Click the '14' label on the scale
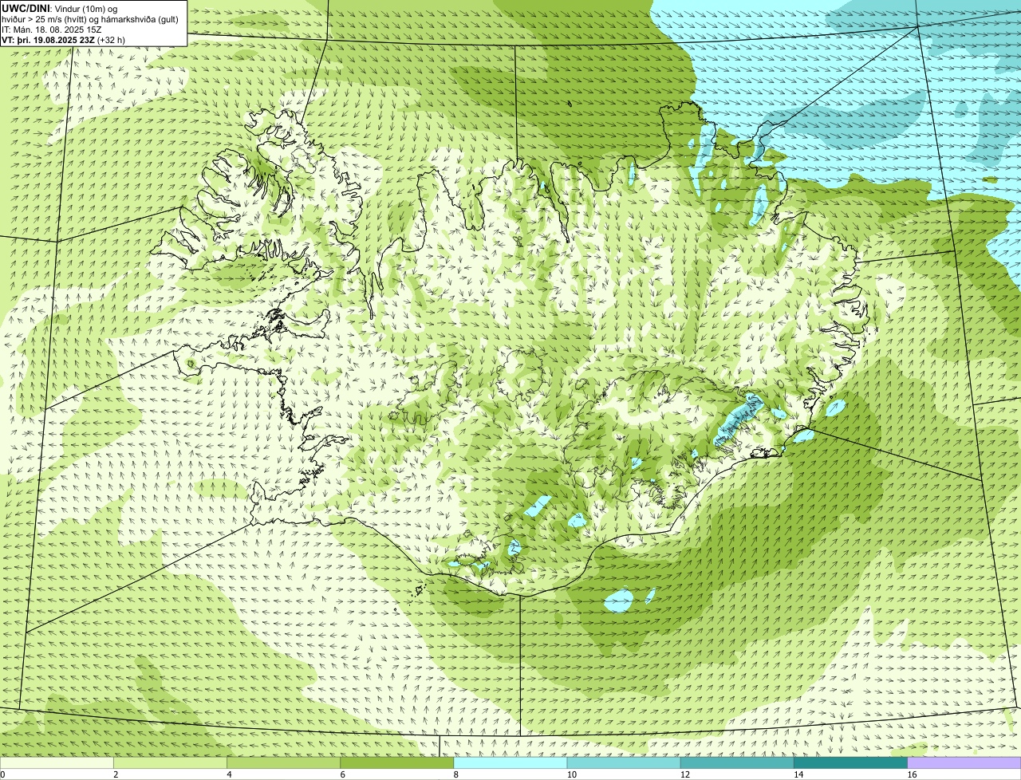Screen dimensions: 1021x780 (798, 774)
